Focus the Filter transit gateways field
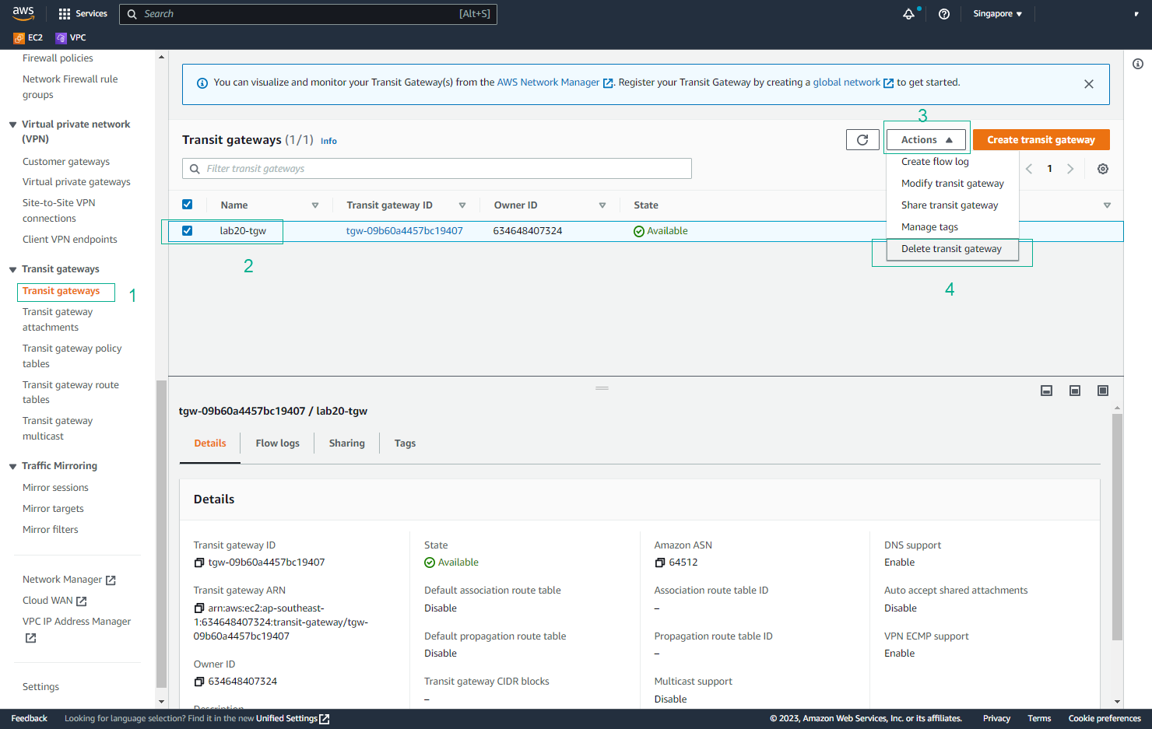 (x=437, y=169)
